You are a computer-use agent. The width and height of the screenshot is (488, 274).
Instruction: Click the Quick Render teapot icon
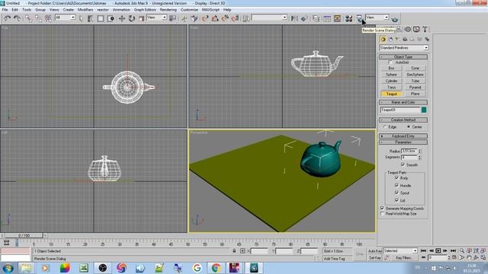[x=395, y=19]
